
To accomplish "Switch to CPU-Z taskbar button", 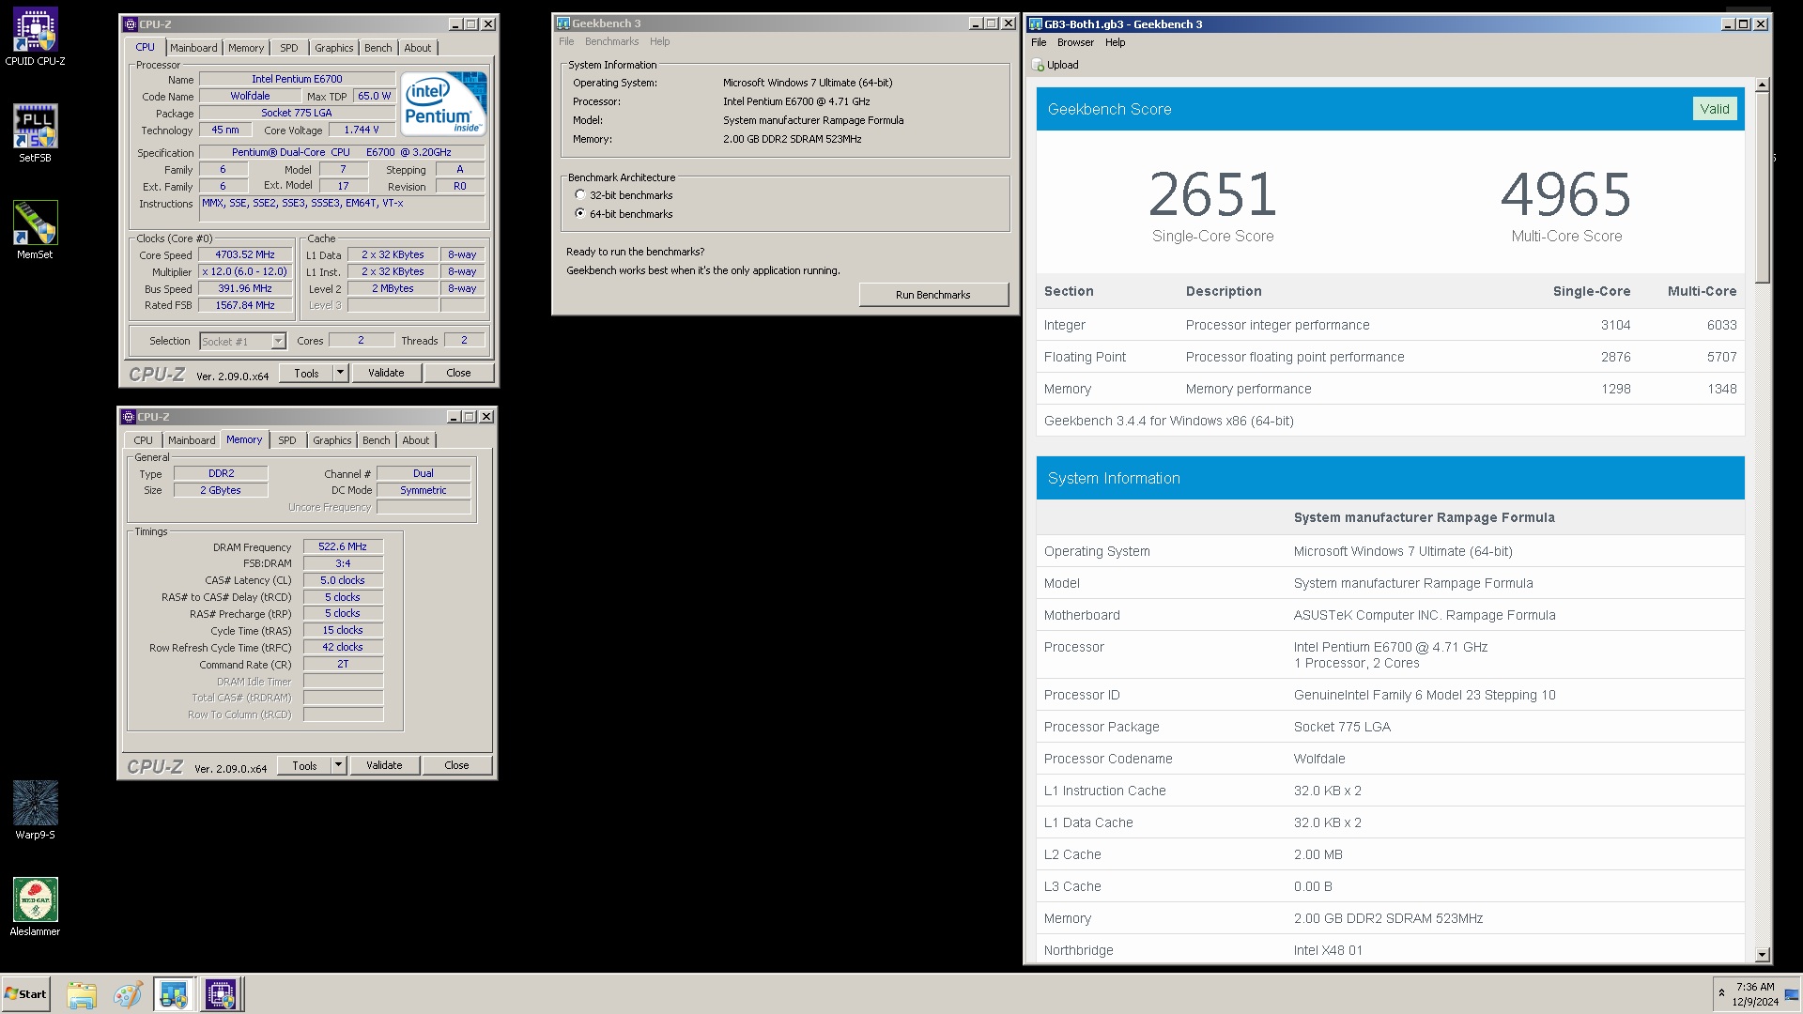I will point(221,994).
